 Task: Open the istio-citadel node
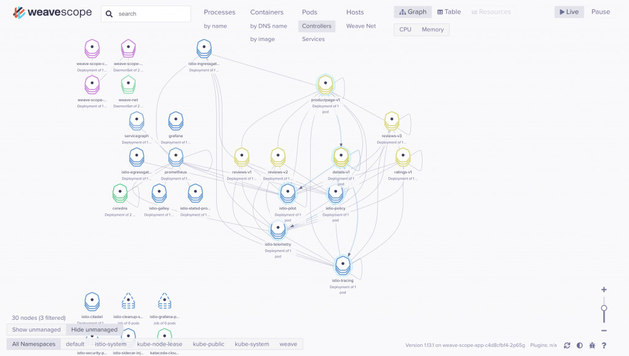(92, 301)
